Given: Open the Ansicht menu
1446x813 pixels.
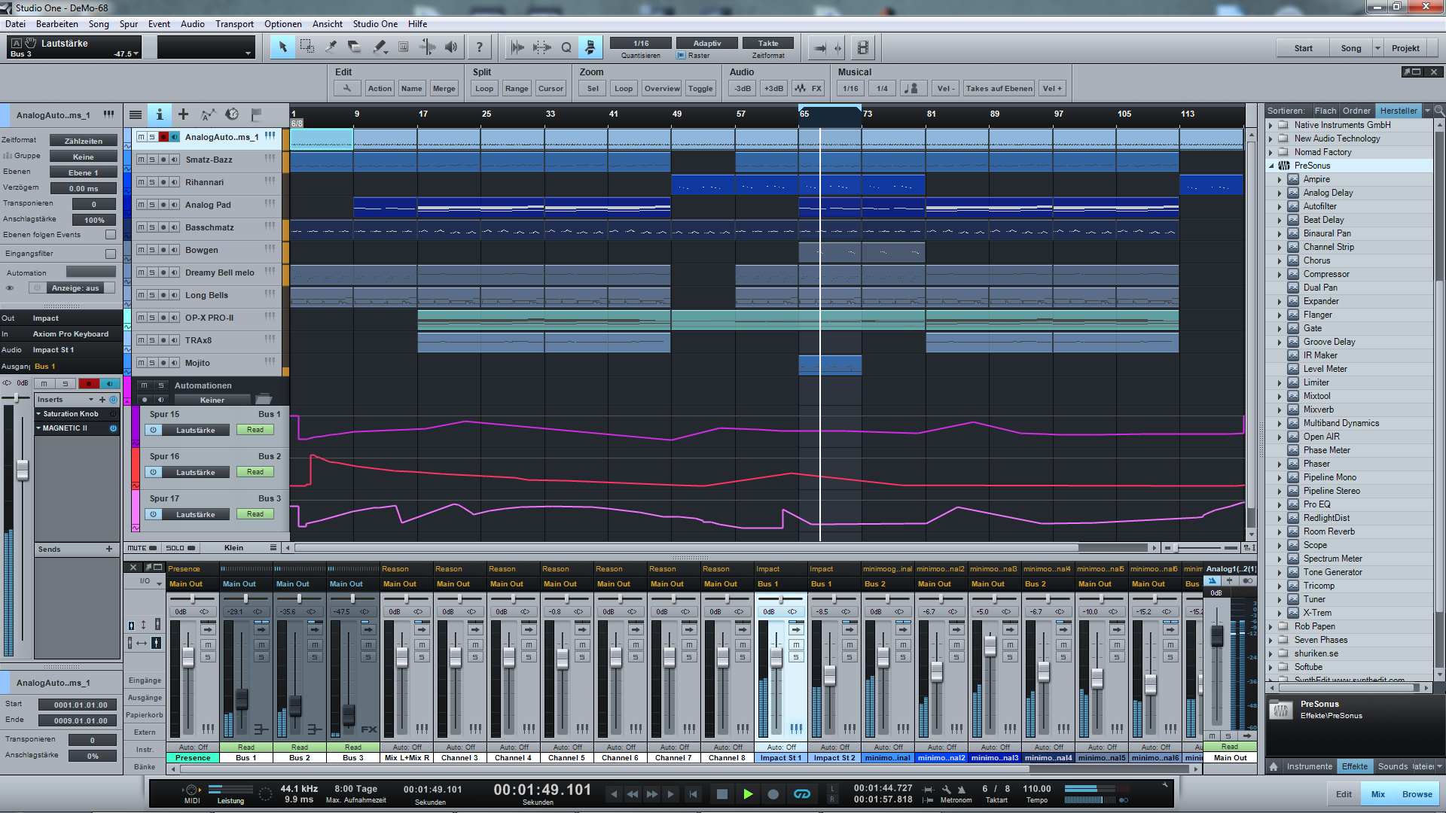Looking at the screenshot, I should tap(328, 24).
